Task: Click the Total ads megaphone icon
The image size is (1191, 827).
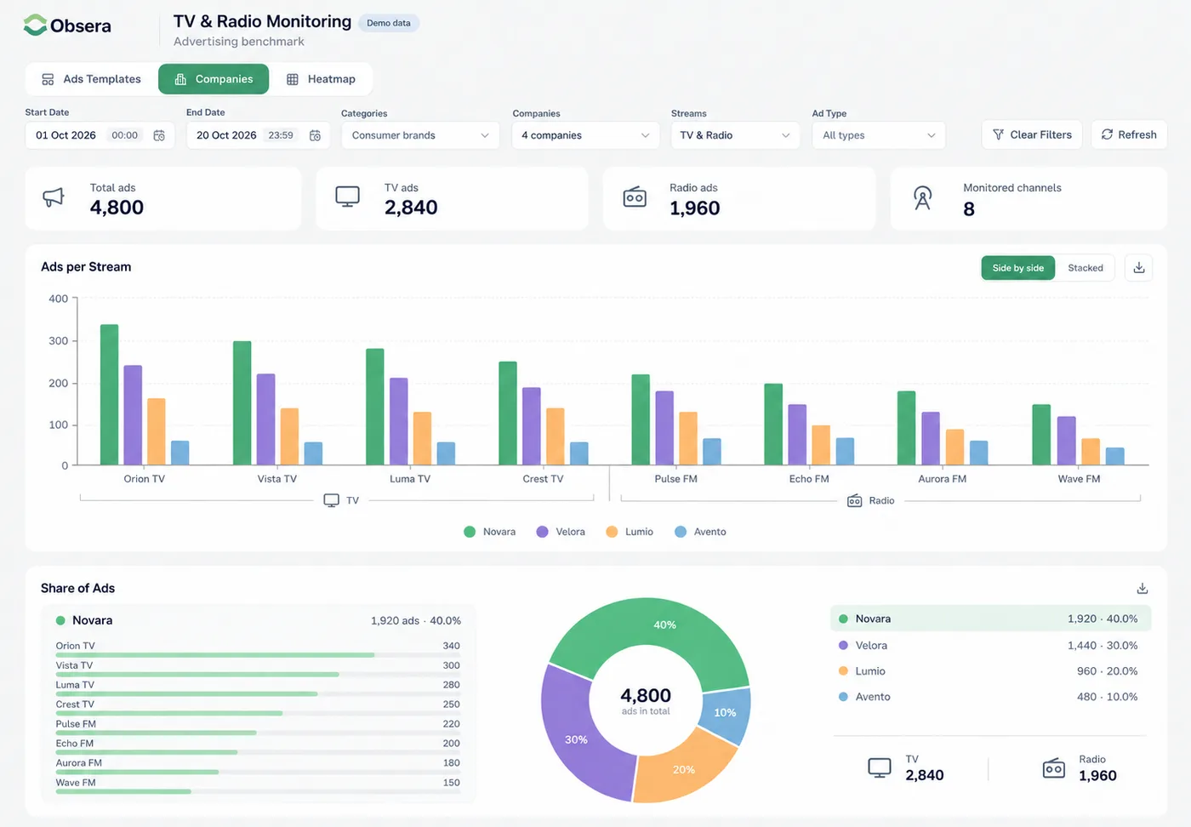Action: [x=54, y=197]
